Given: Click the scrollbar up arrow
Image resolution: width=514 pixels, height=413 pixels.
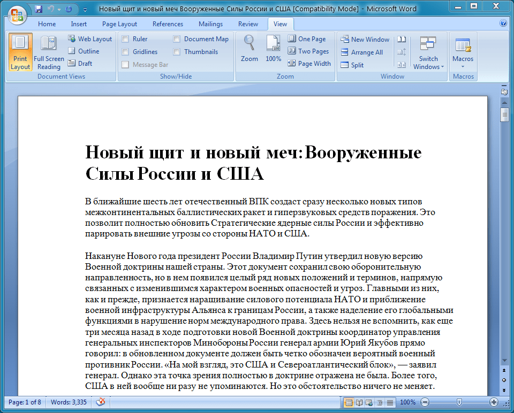Looking at the screenshot, I should (x=504, y=103).
